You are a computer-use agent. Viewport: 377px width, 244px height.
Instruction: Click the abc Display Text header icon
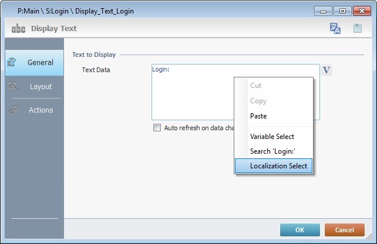coord(18,28)
